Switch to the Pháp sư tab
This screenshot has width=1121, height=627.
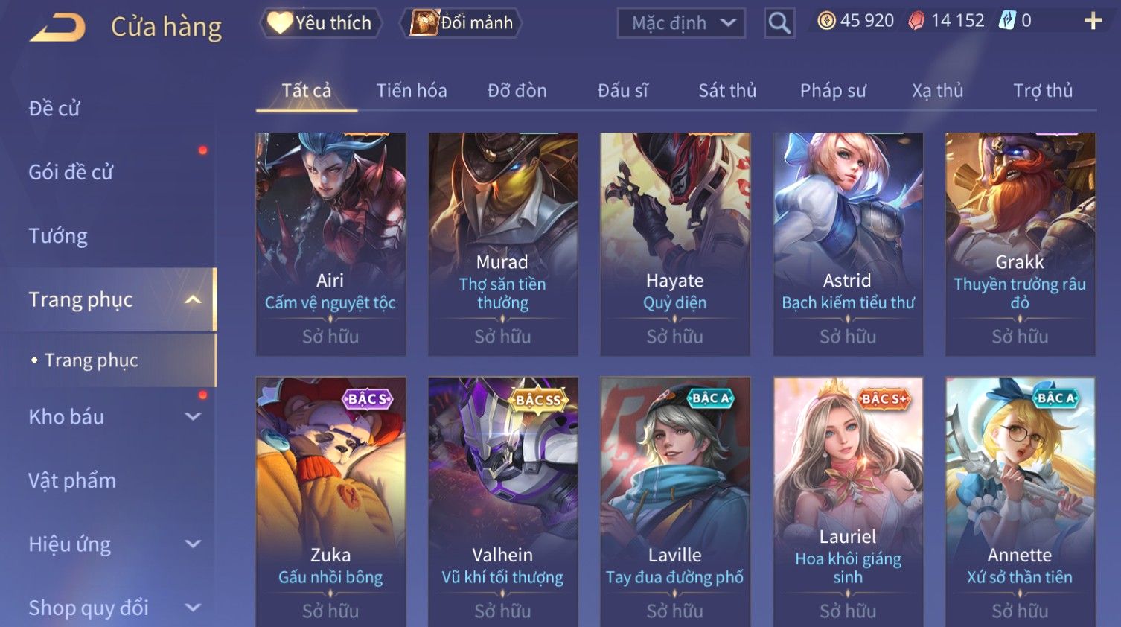(833, 91)
